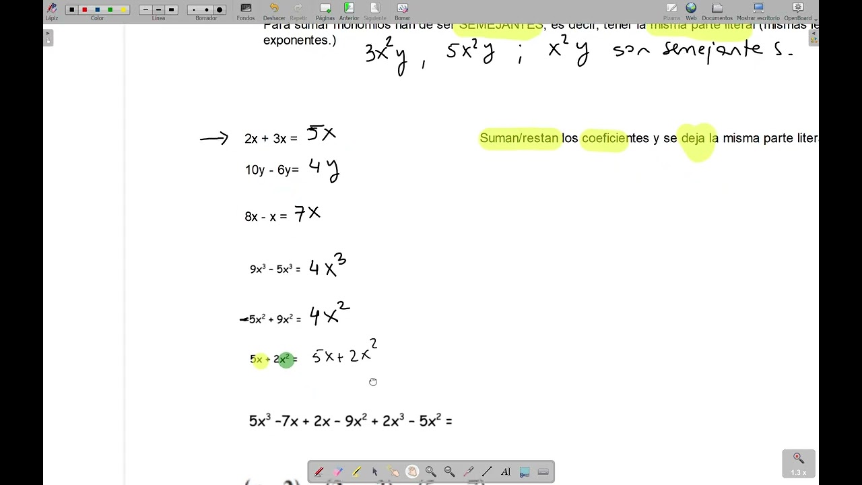Select the laser pointer tool
This screenshot has width=862, height=485.
tap(468, 472)
